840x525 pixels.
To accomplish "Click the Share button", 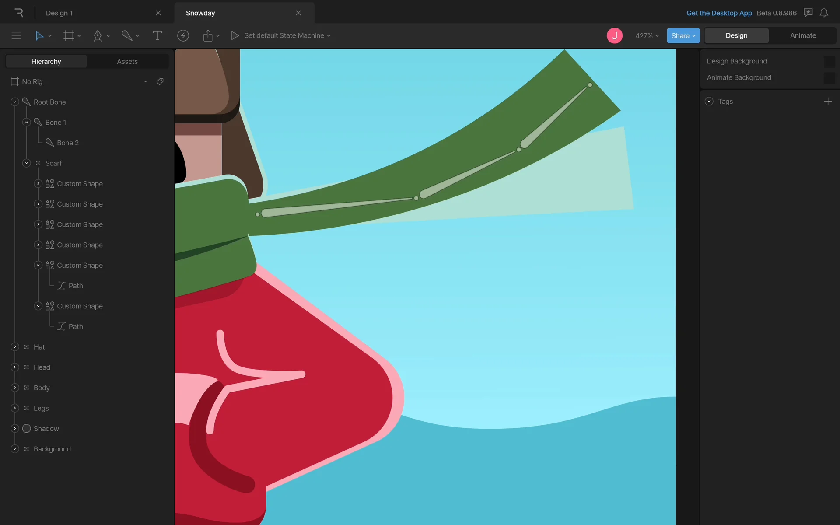I will tap(682, 35).
